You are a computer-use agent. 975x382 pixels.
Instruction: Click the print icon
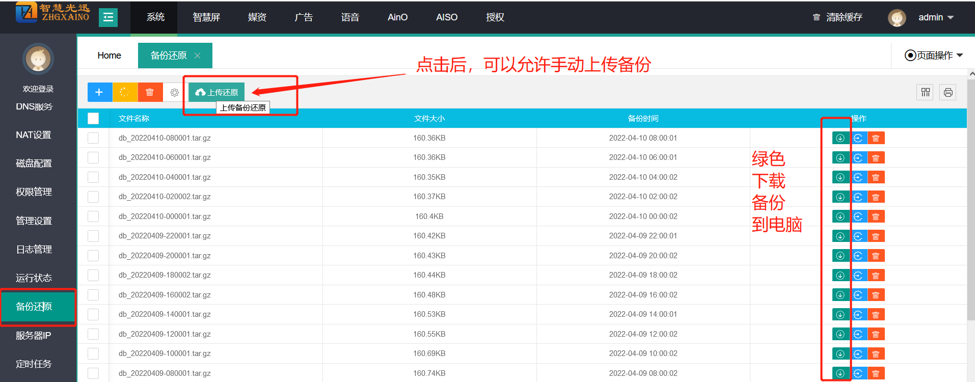pos(947,92)
